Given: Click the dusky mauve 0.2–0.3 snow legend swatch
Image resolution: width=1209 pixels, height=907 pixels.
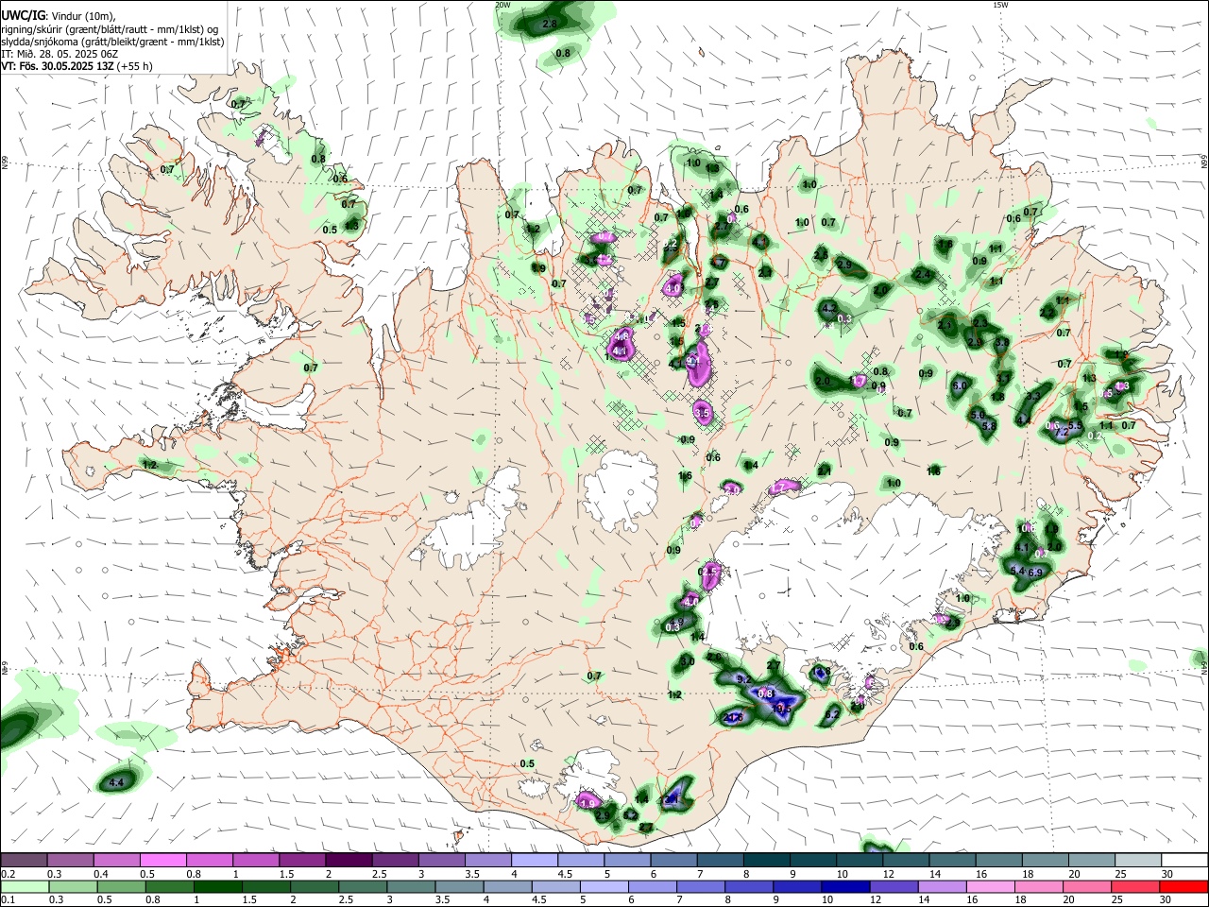Looking at the screenshot, I should pos(24,861).
